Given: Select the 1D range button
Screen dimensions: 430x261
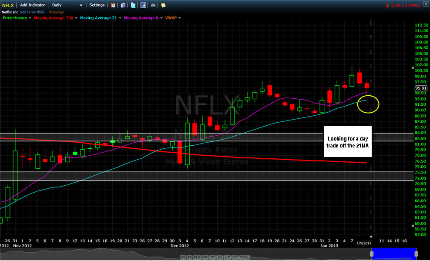Looking at the screenshot, I should [234, 257].
